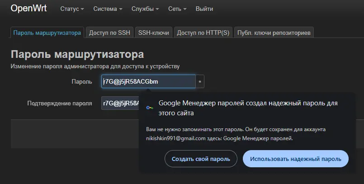Click the Пароль маршрутизатора page heading

pos(77,54)
